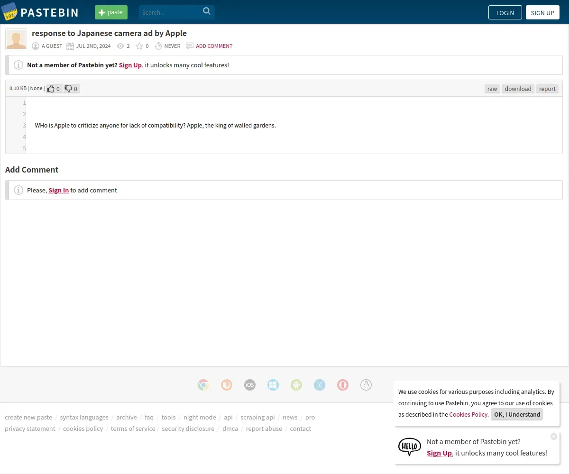Click the ADD COMMENT link
The width and height of the screenshot is (569, 474).
pyautogui.click(x=214, y=46)
